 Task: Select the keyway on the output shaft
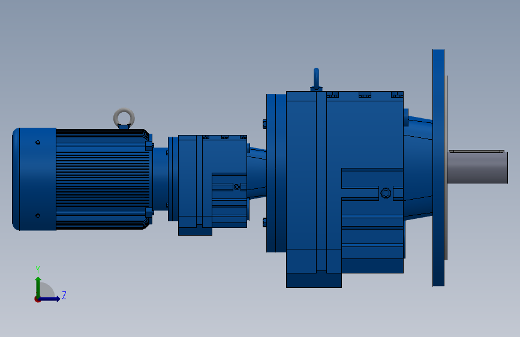[477, 151]
